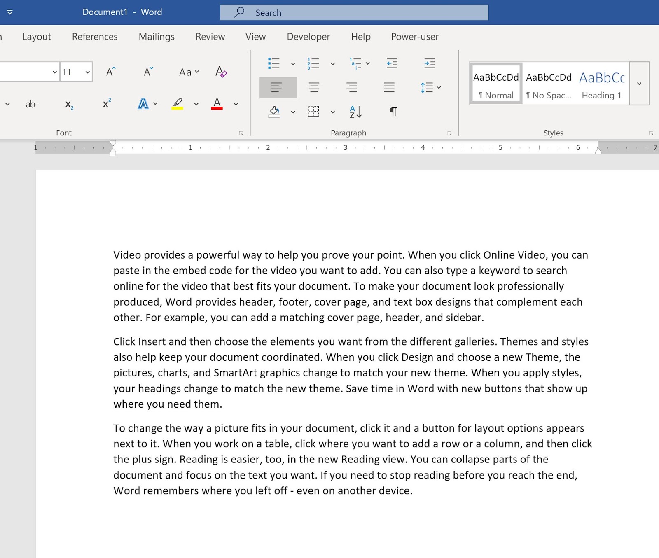
Task: Open the Paragraph dialog launcher
Action: (449, 133)
